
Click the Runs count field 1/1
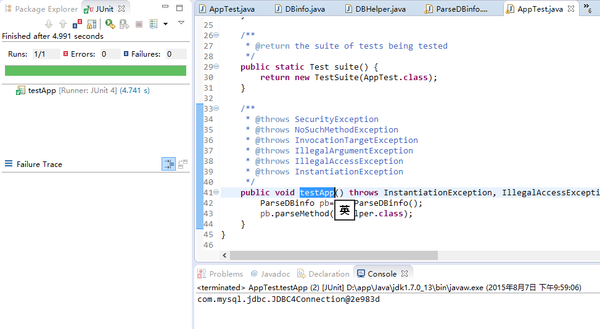point(46,54)
